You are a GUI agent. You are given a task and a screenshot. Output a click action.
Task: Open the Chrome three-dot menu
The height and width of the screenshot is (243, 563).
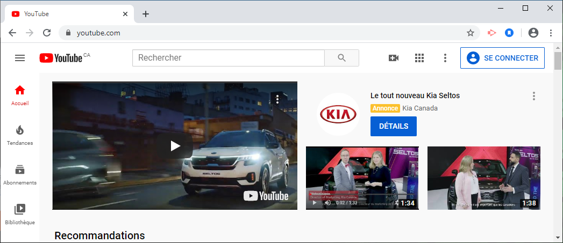(x=551, y=33)
